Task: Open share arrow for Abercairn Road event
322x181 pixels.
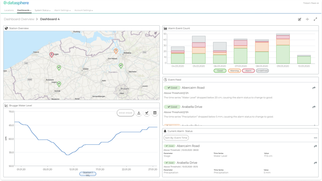Action: click(314, 88)
